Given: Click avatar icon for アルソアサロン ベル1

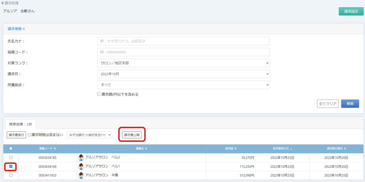Looking at the screenshot, I should tap(81, 166).
